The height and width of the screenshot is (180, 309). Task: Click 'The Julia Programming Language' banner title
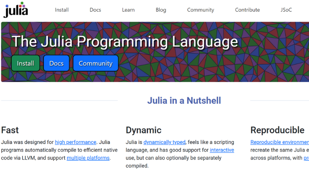click(125, 41)
